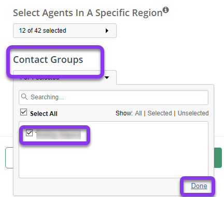Filter list to Unselected items
Image resolution: width=224 pixels, height=197 pixels.
(193, 113)
